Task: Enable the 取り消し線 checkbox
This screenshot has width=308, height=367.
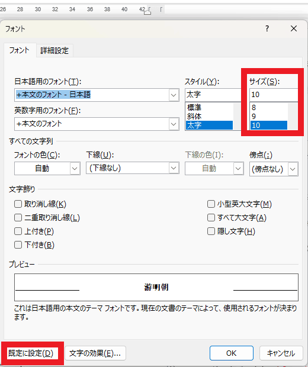Action: click(x=18, y=204)
